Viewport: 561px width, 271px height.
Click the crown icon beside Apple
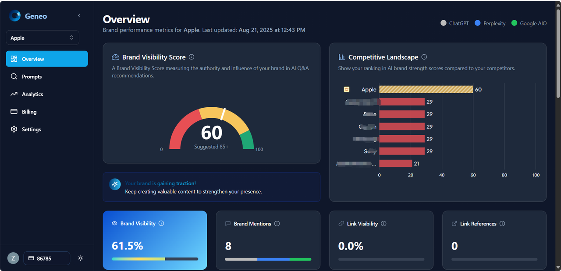coord(346,89)
